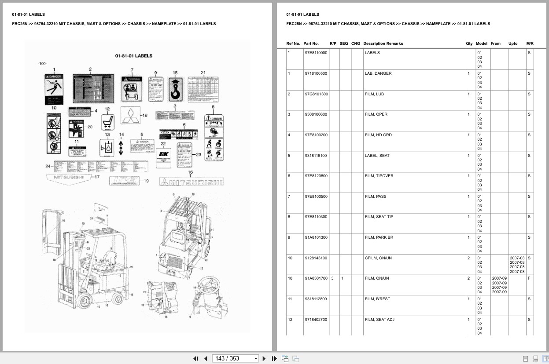
Task: Switch to continuous page view
Action: [x=535, y=359]
